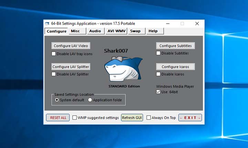Click the Shark007 shark mascot logo
The height and width of the screenshot is (148, 248).
coord(124,69)
